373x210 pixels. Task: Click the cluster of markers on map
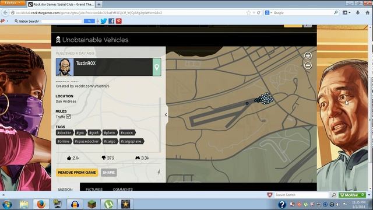266,99
